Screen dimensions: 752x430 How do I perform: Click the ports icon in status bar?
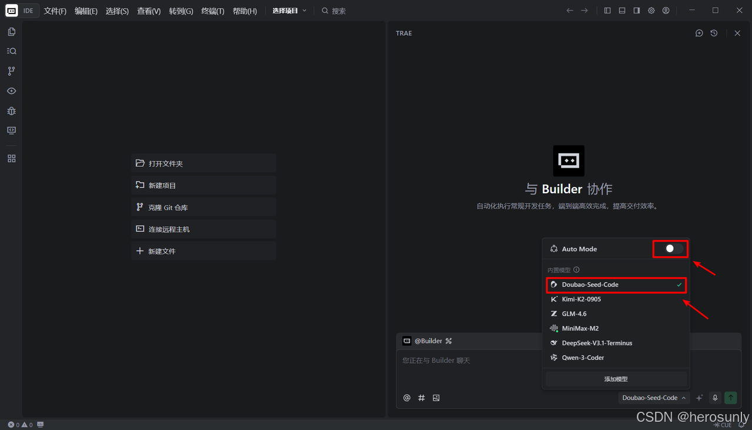pos(40,425)
